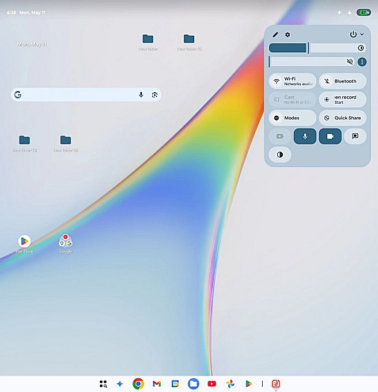Viewport: 378px width, 392px height.
Task: Click the sparkle icon in the status bar
Action: click(x=339, y=12)
